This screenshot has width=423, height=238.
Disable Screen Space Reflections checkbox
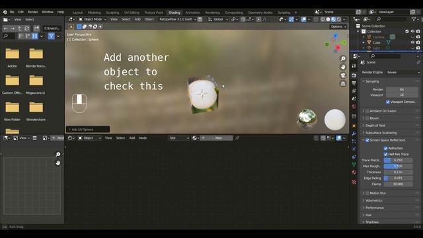point(367,140)
